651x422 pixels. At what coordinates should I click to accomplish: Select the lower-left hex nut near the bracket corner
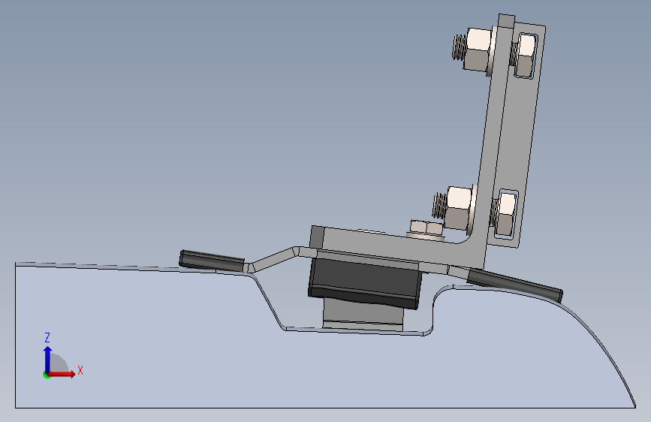(x=458, y=208)
